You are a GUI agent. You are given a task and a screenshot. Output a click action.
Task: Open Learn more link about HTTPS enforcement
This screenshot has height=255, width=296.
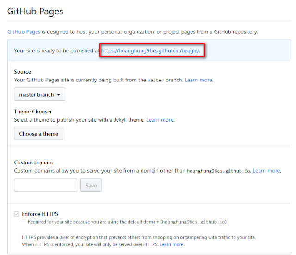coord(172,244)
